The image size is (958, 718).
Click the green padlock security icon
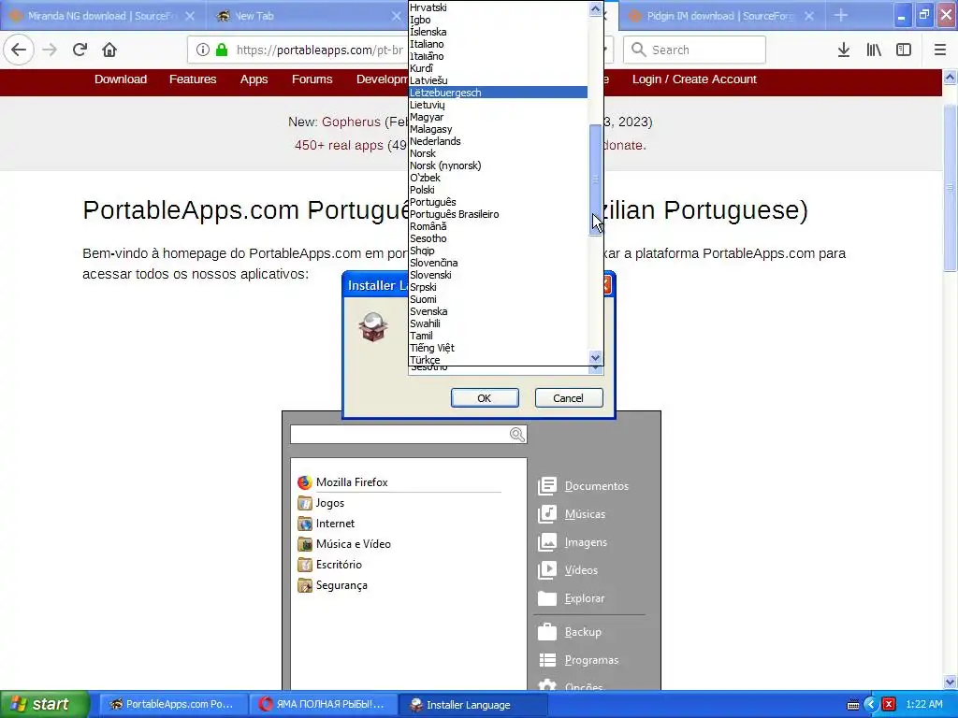222,50
